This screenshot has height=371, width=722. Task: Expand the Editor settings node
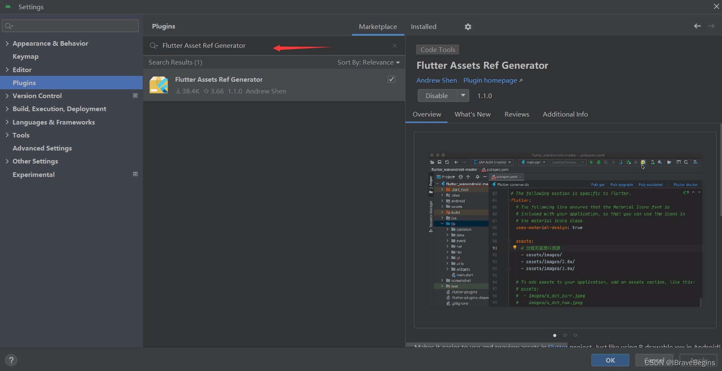tap(7, 70)
